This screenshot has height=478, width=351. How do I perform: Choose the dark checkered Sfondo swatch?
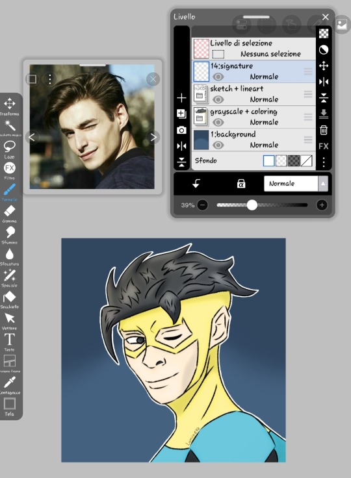(x=294, y=160)
